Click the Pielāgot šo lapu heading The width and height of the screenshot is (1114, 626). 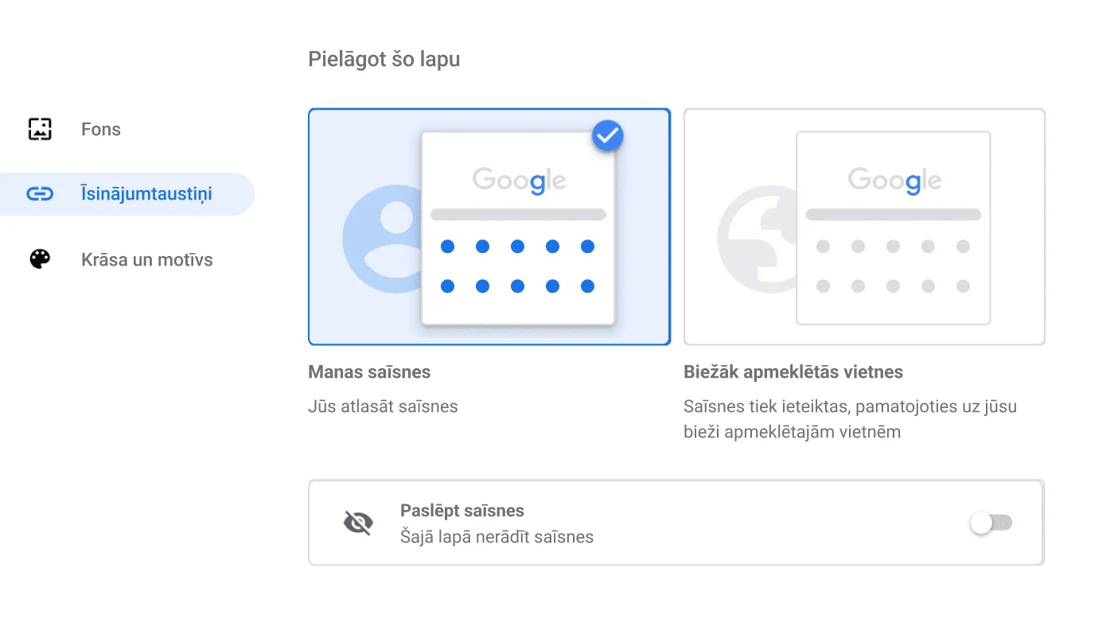tap(384, 59)
